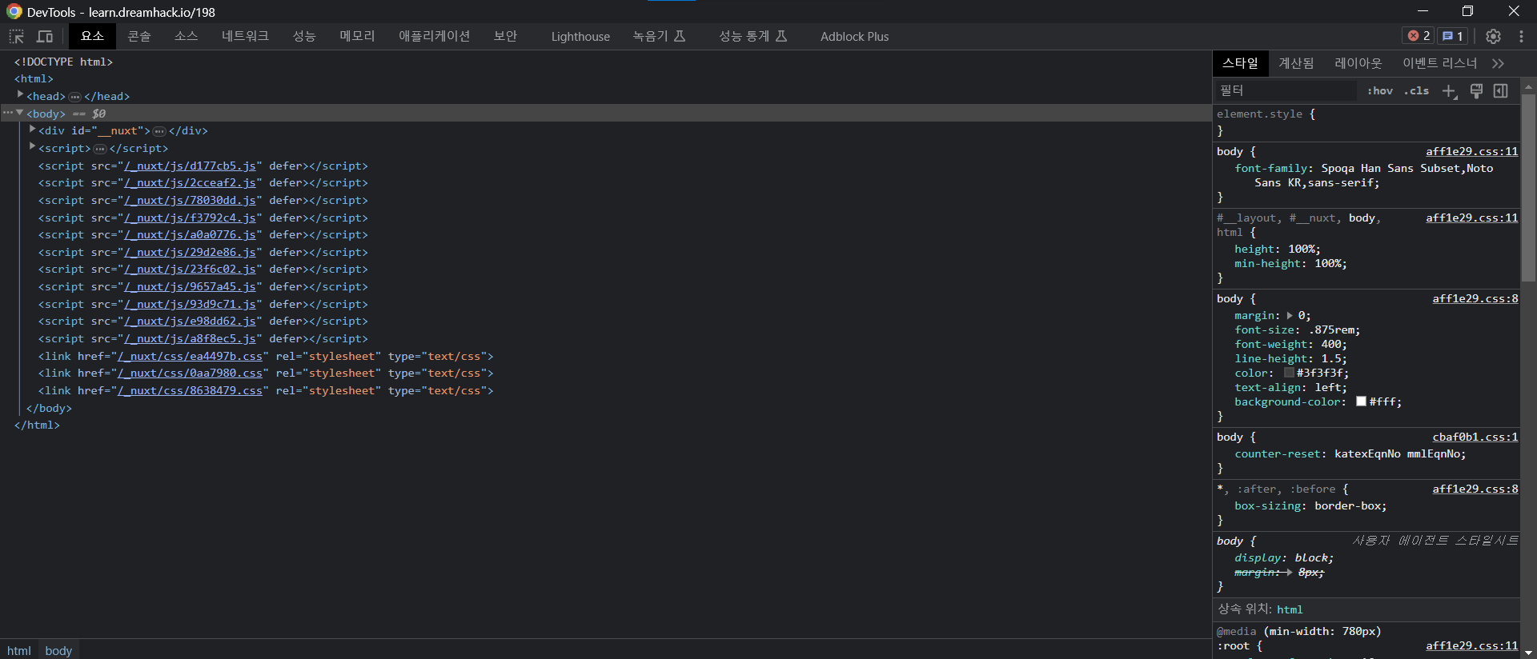Viewport: 1537px width, 659px height.
Task: Open aff1e29.css:8 link beside box-sizing rule
Action: point(1475,489)
